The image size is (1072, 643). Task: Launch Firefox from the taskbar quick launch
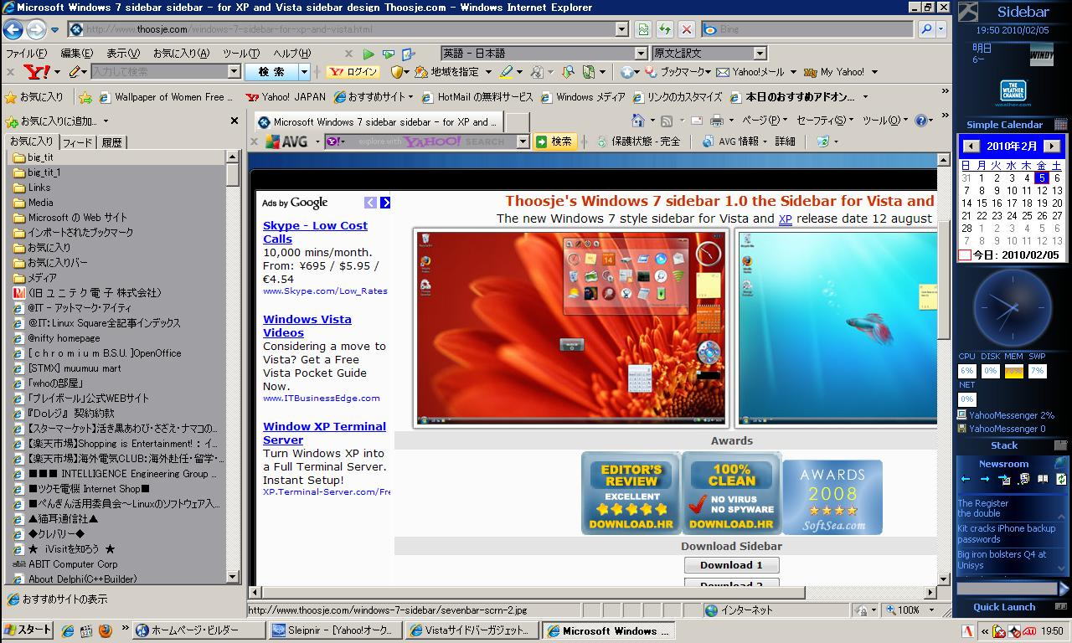pyautogui.click(x=106, y=630)
